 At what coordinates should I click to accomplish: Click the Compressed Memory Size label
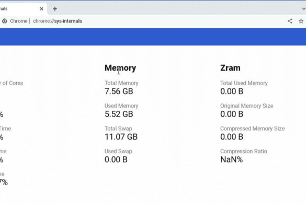[x=253, y=129]
